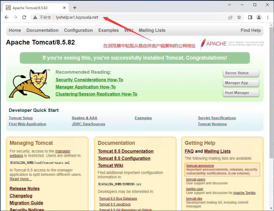Select the Apache Tomcat/8.5.82 browser tab
This screenshot has width=274, height=211.
(36, 8)
